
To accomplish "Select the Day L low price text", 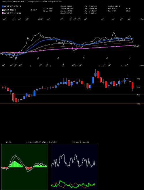I will click(x=67, y=11).
